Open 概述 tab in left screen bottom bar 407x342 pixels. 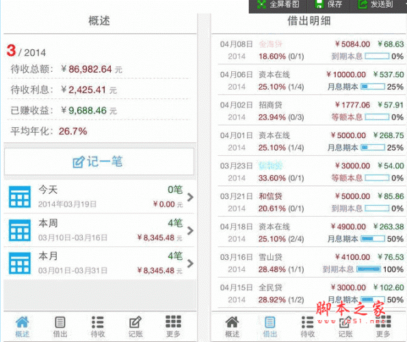point(23,327)
